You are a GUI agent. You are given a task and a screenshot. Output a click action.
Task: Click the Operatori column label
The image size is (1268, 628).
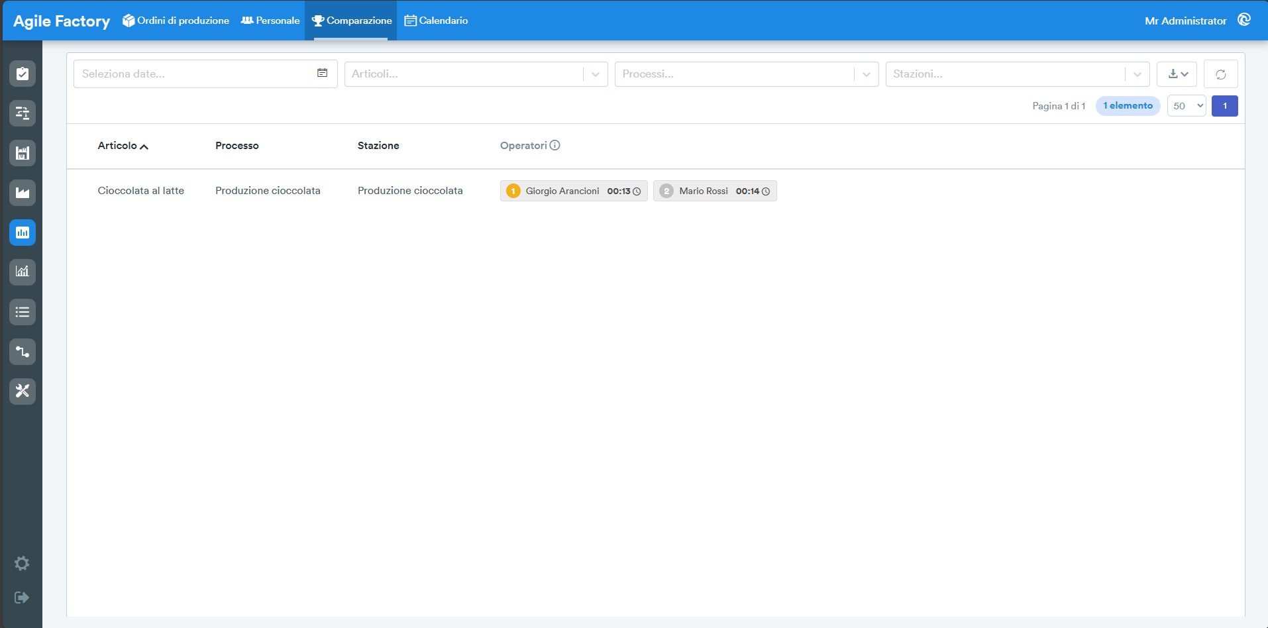(x=523, y=146)
